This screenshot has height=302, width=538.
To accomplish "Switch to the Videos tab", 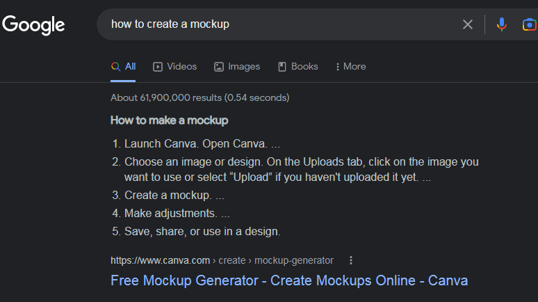I will (175, 67).
